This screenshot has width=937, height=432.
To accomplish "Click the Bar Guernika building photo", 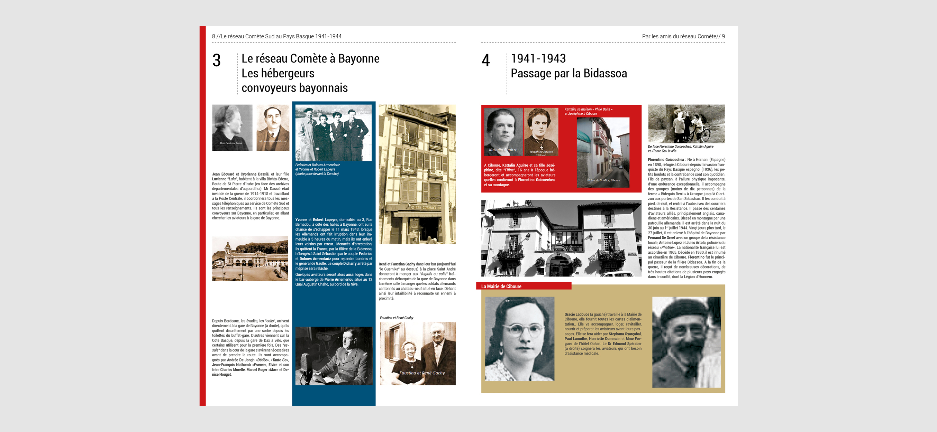I will (x=417, y=174).
